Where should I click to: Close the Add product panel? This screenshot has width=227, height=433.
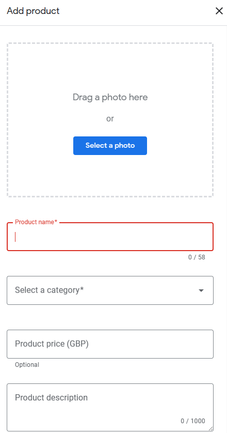tap(219, 11)
